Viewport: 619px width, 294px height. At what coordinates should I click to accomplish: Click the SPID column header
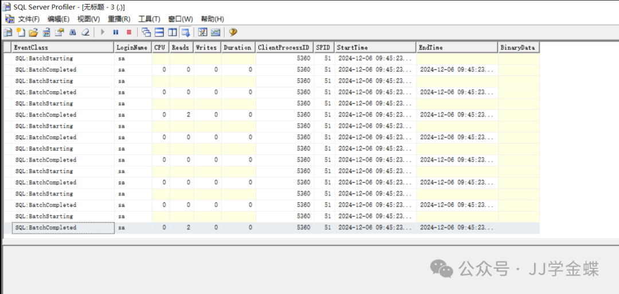pyautogui.click(x=324, y=48)
